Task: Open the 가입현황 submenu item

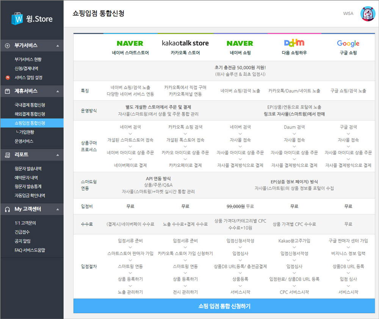Action: tap(25, 132)
